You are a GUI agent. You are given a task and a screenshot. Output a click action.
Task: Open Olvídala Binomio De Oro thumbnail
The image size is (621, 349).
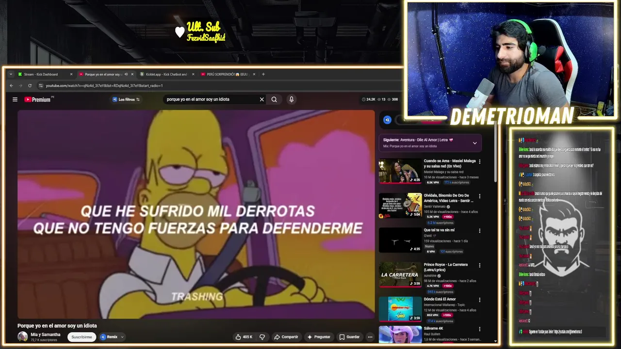tap(400, 206)
